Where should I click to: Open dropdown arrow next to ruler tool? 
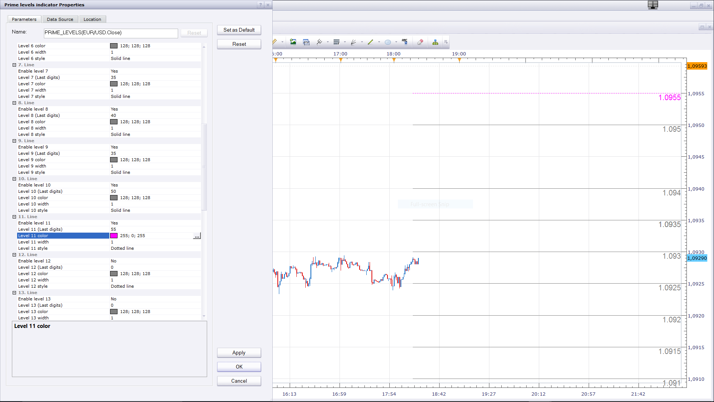tap(282, 42)
